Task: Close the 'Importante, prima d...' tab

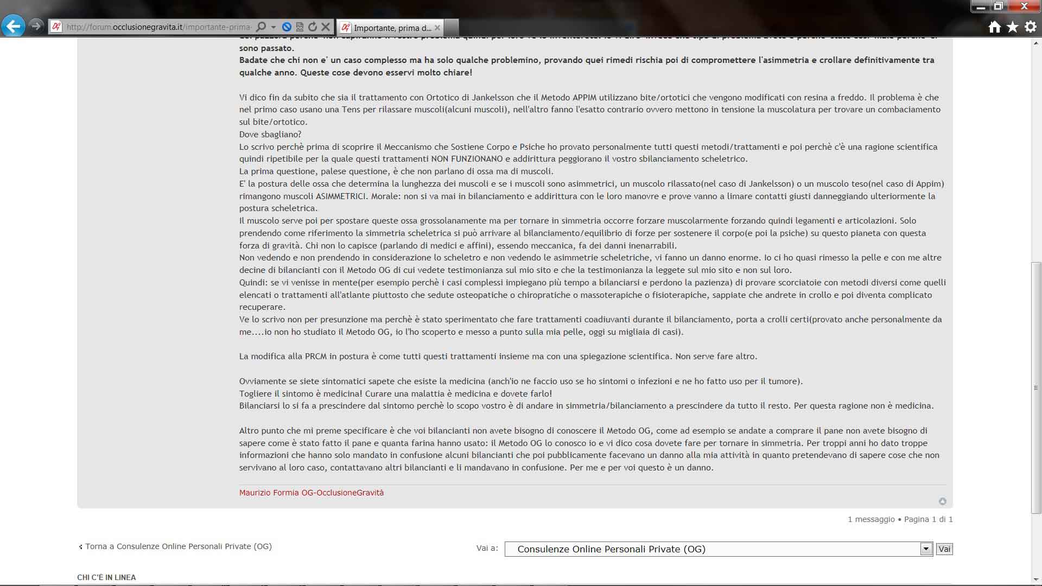Action: (x=437, y=28)
